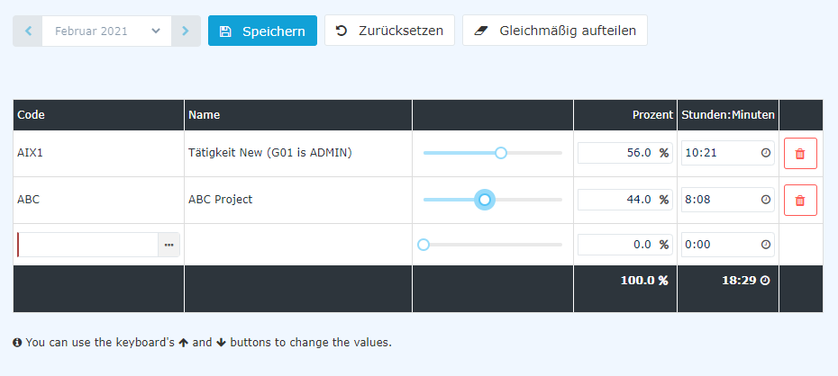Click Gleichmäßig aufteilen button

click(x=555, y=31)
